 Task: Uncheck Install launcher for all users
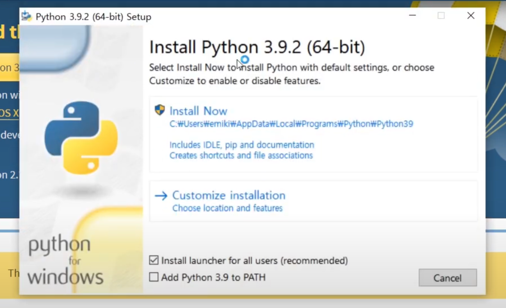click(154, 260)
